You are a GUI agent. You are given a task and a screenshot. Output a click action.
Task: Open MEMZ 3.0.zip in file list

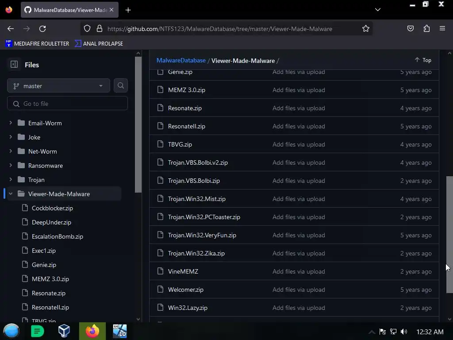point(187,90)
